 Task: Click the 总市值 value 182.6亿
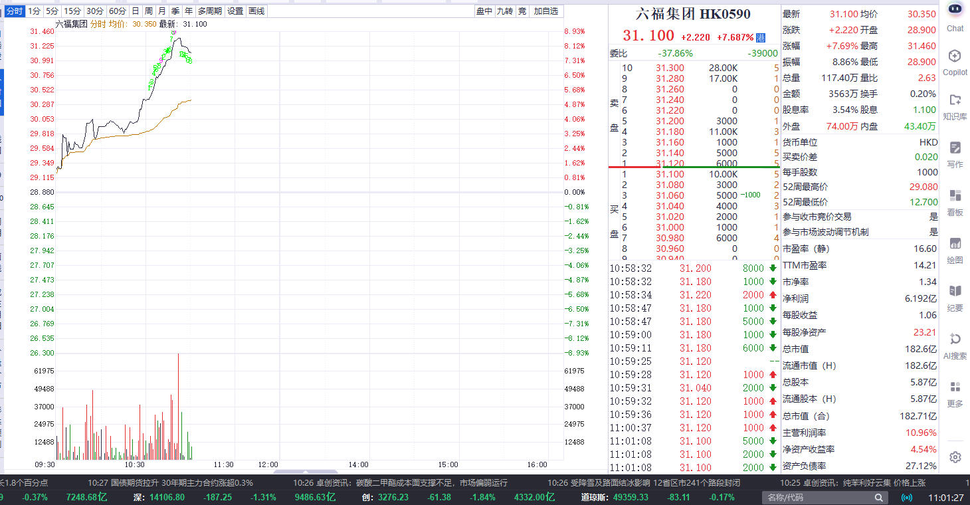point(921,349)
